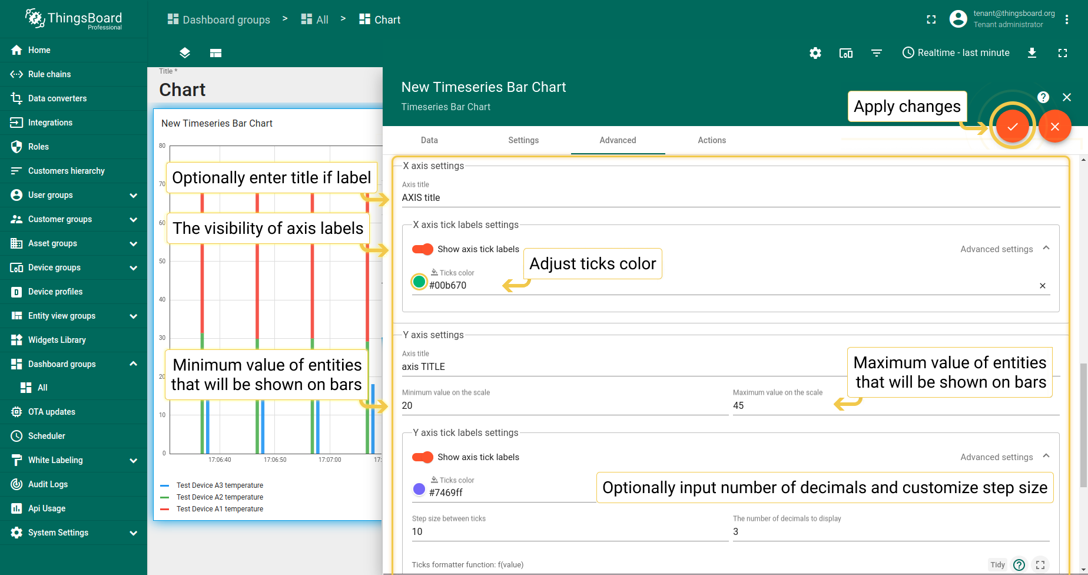Click the export dashboard download icon

(1032, 53)
